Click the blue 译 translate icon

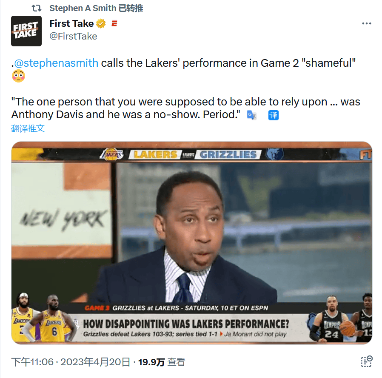[274, 115]
